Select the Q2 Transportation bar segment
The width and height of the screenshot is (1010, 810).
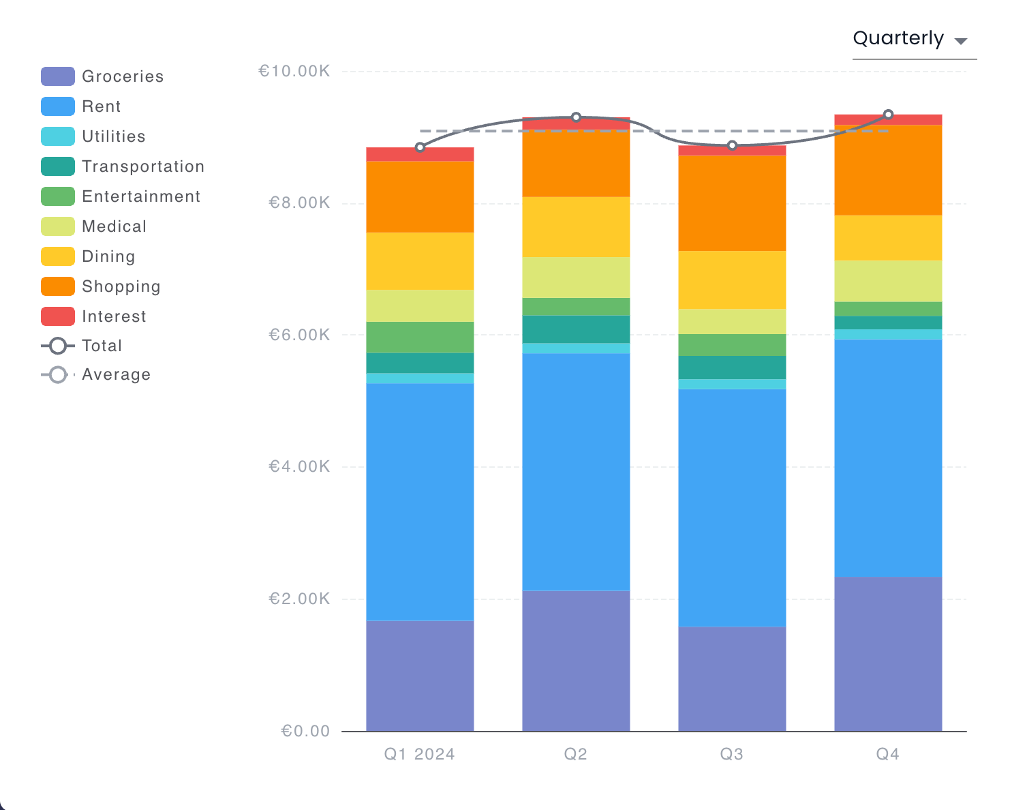[x=576, y=329]
